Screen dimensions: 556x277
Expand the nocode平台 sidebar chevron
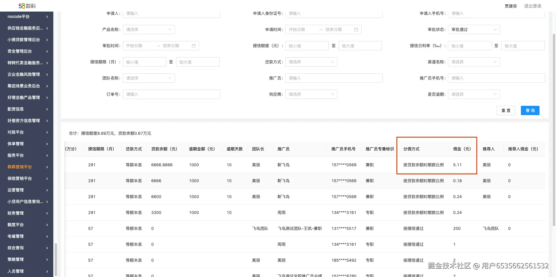47,17
